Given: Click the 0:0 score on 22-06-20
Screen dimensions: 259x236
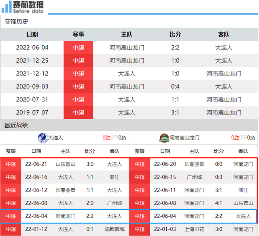Looking at the screenshot, I should 219,164.
